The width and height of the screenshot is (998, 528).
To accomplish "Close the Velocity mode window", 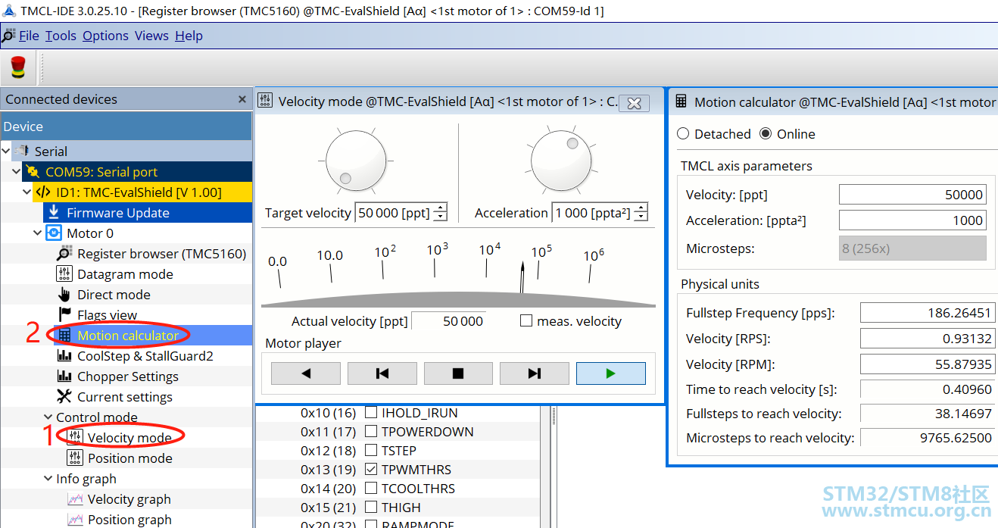I will [x=635, y=103].
